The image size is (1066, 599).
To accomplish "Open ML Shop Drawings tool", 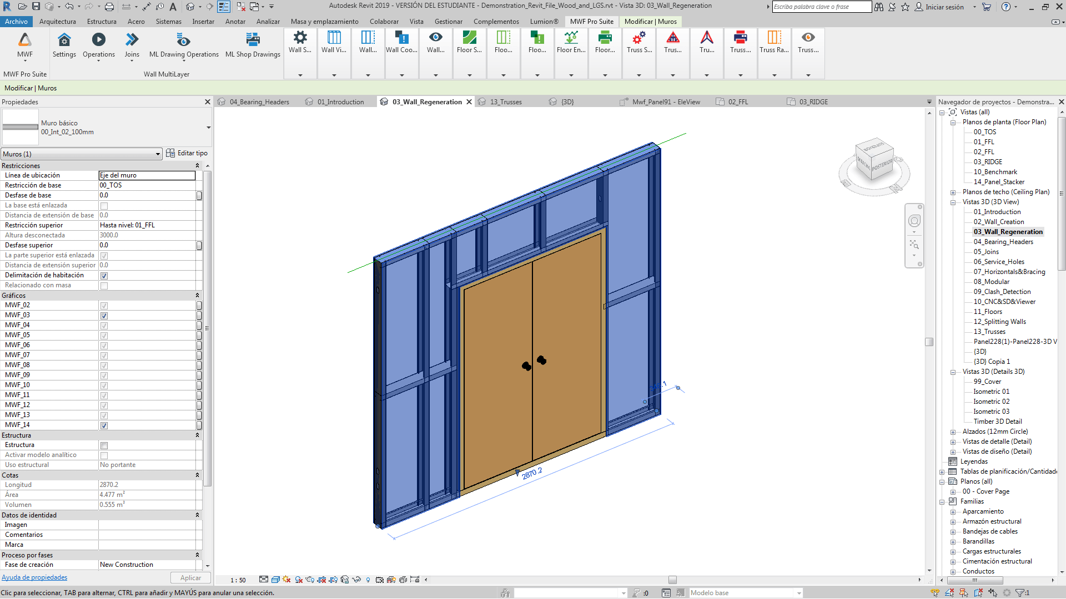I will pos(253,45).
